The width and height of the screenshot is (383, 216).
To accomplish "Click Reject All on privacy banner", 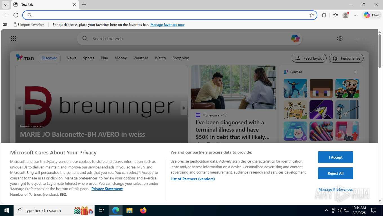I will click(335, 173).
